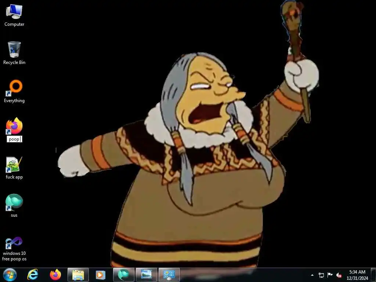Open the network status tray icon
The width and height of the screenshot is (376, 282).
[321, 275]
